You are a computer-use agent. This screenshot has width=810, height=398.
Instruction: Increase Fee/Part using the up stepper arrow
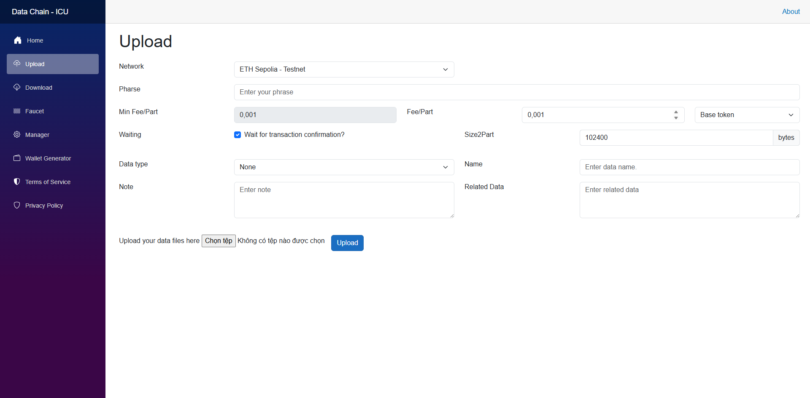coord(676,112)
